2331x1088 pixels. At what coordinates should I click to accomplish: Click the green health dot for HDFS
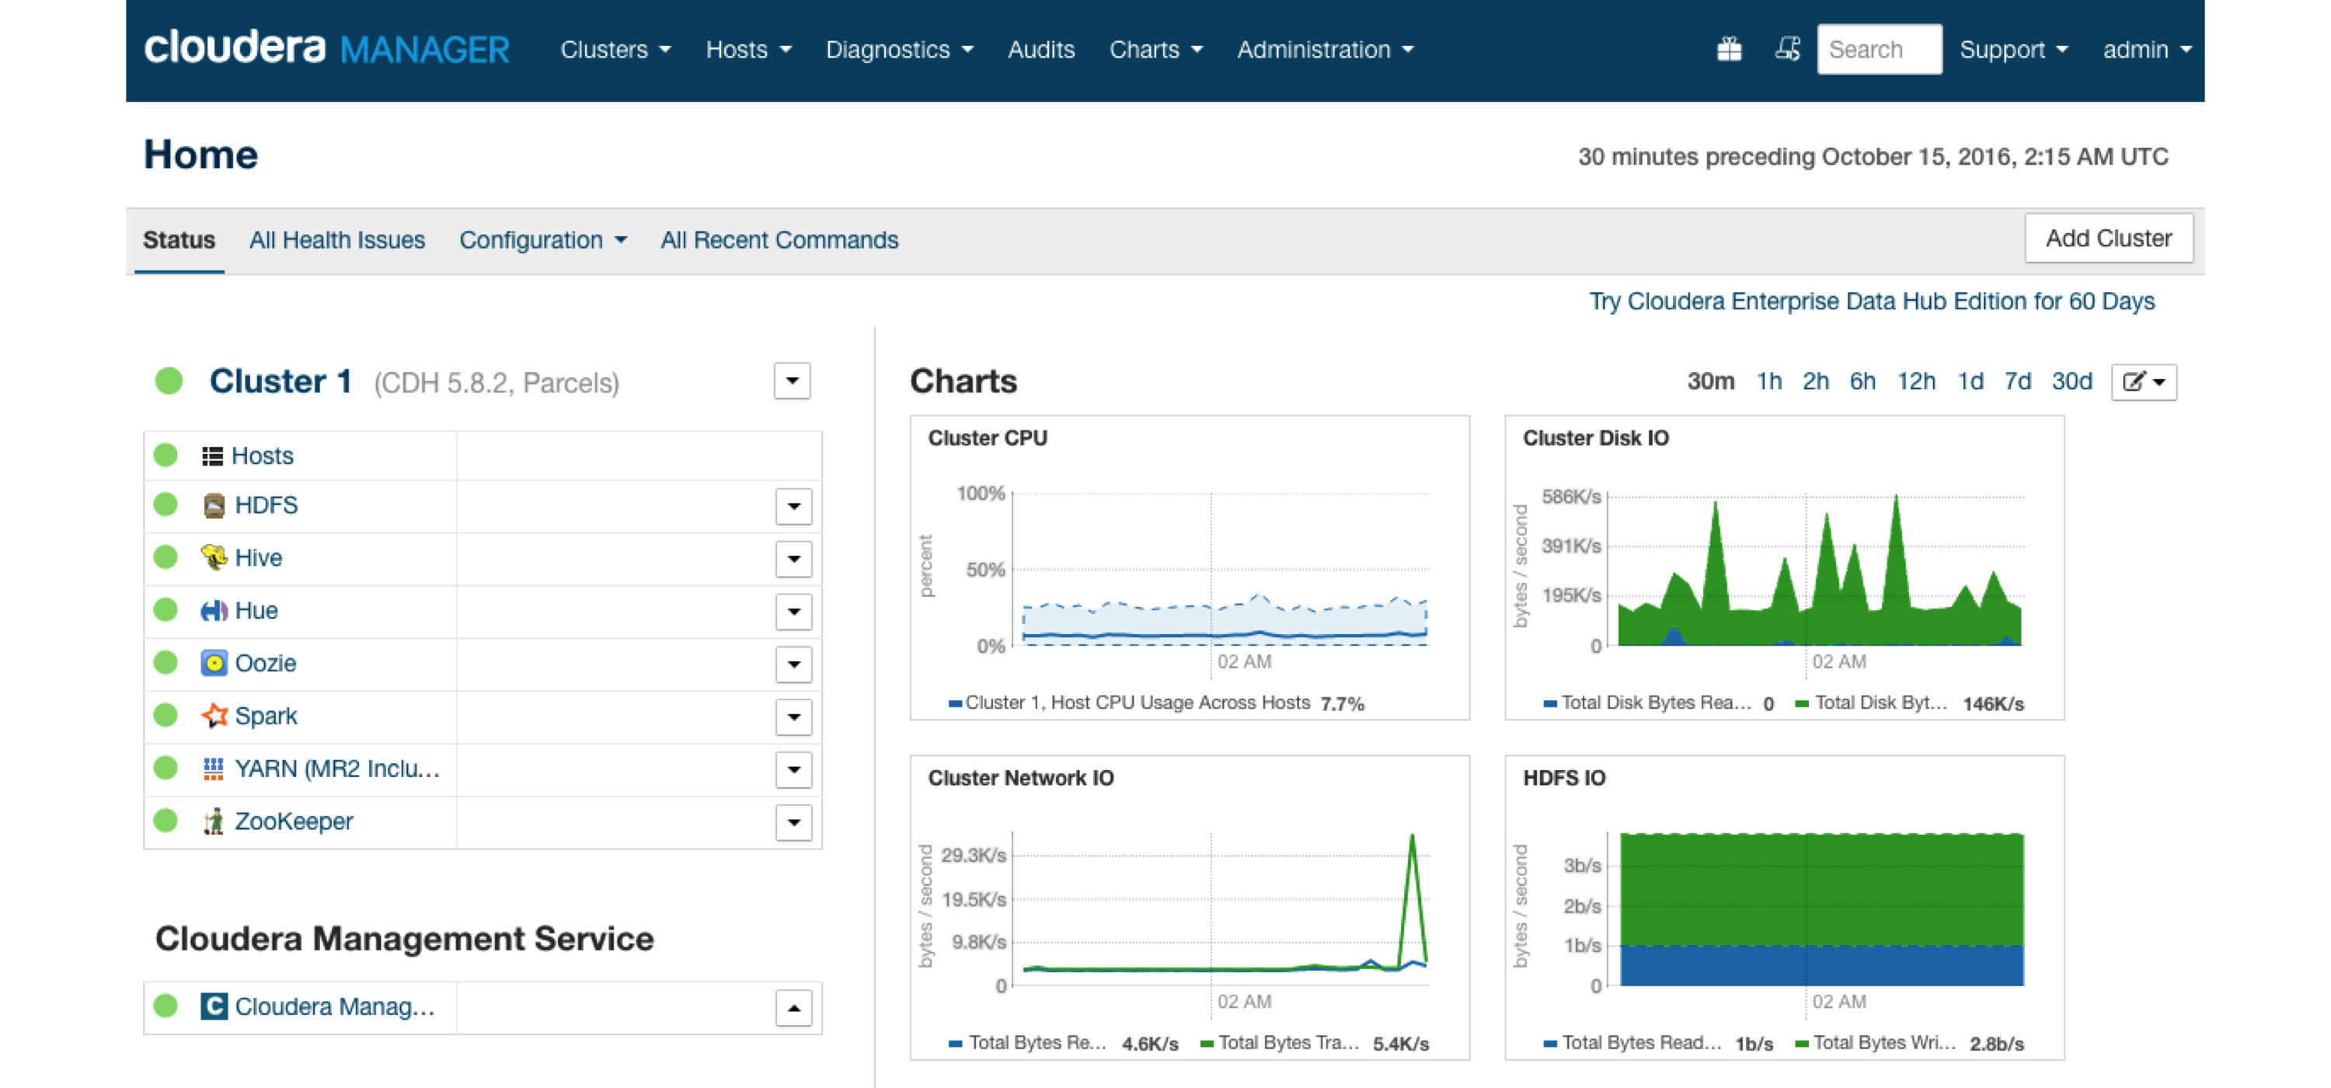[166, 504]
